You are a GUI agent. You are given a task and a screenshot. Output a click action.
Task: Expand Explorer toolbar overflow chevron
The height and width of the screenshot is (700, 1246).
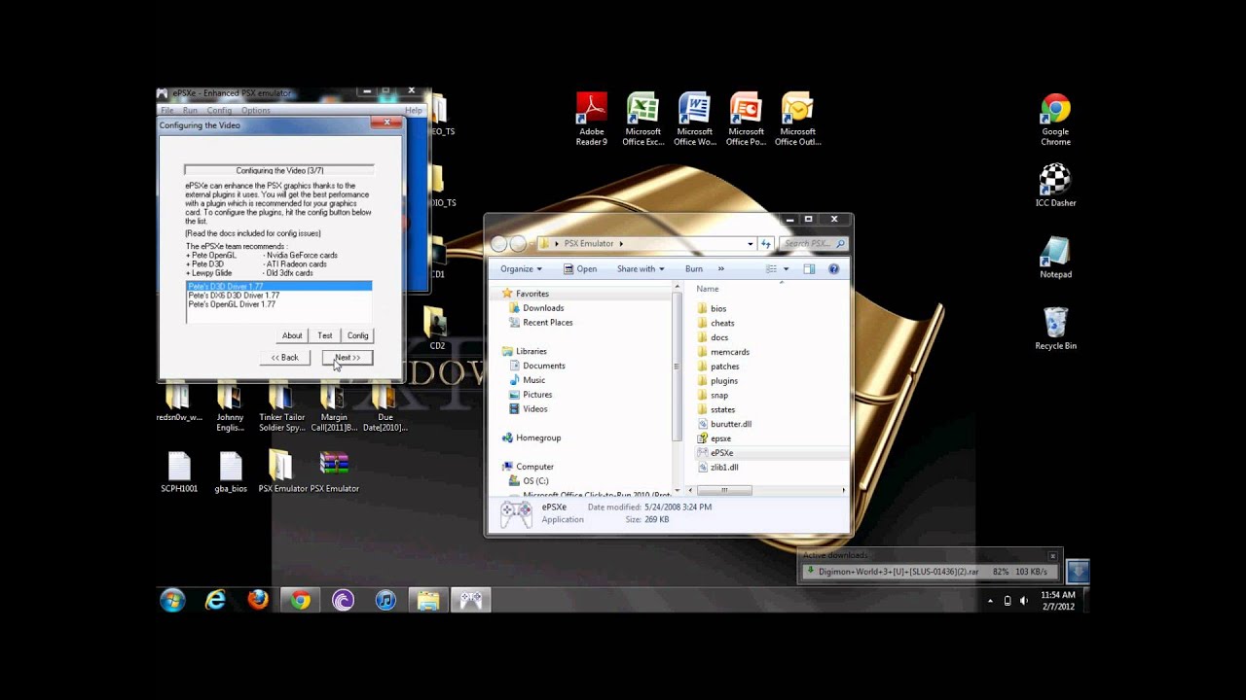click(x=720, y=269)
